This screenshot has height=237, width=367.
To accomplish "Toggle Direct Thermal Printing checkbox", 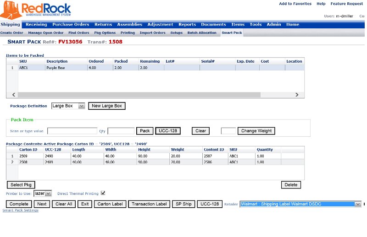I will 103,193.
